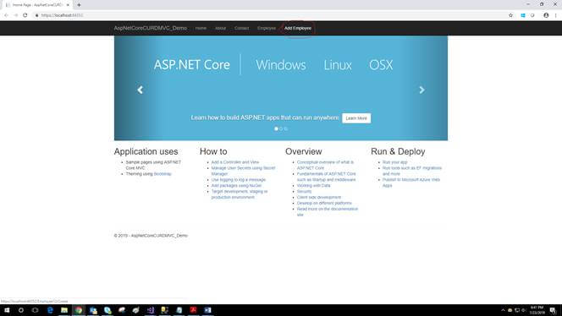Image resolution: width=562 pixels, height=316 pixels.
Task: Click the browser forward arrow
Action: [x=16, y=15]
